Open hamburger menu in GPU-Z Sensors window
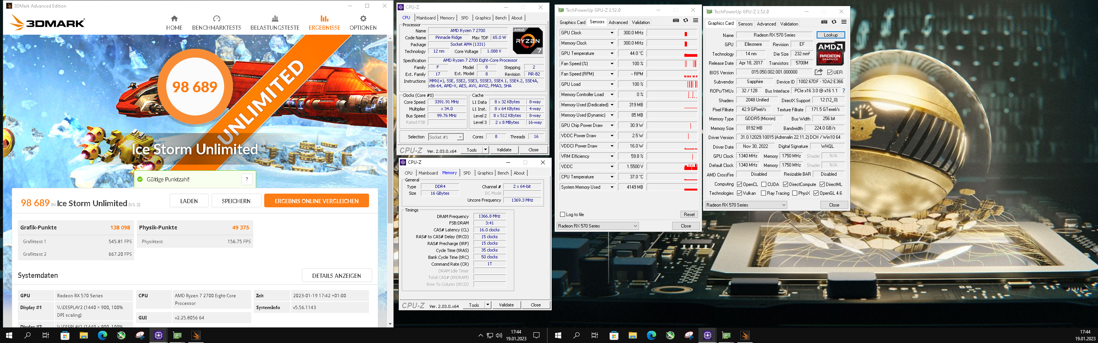Image resolution: width=1098 pixels, height=343 pixels. pyautogui.click(x=695, y=21)
